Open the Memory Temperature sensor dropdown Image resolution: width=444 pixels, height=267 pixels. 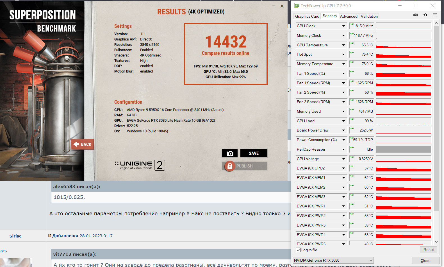coord(343,64)
